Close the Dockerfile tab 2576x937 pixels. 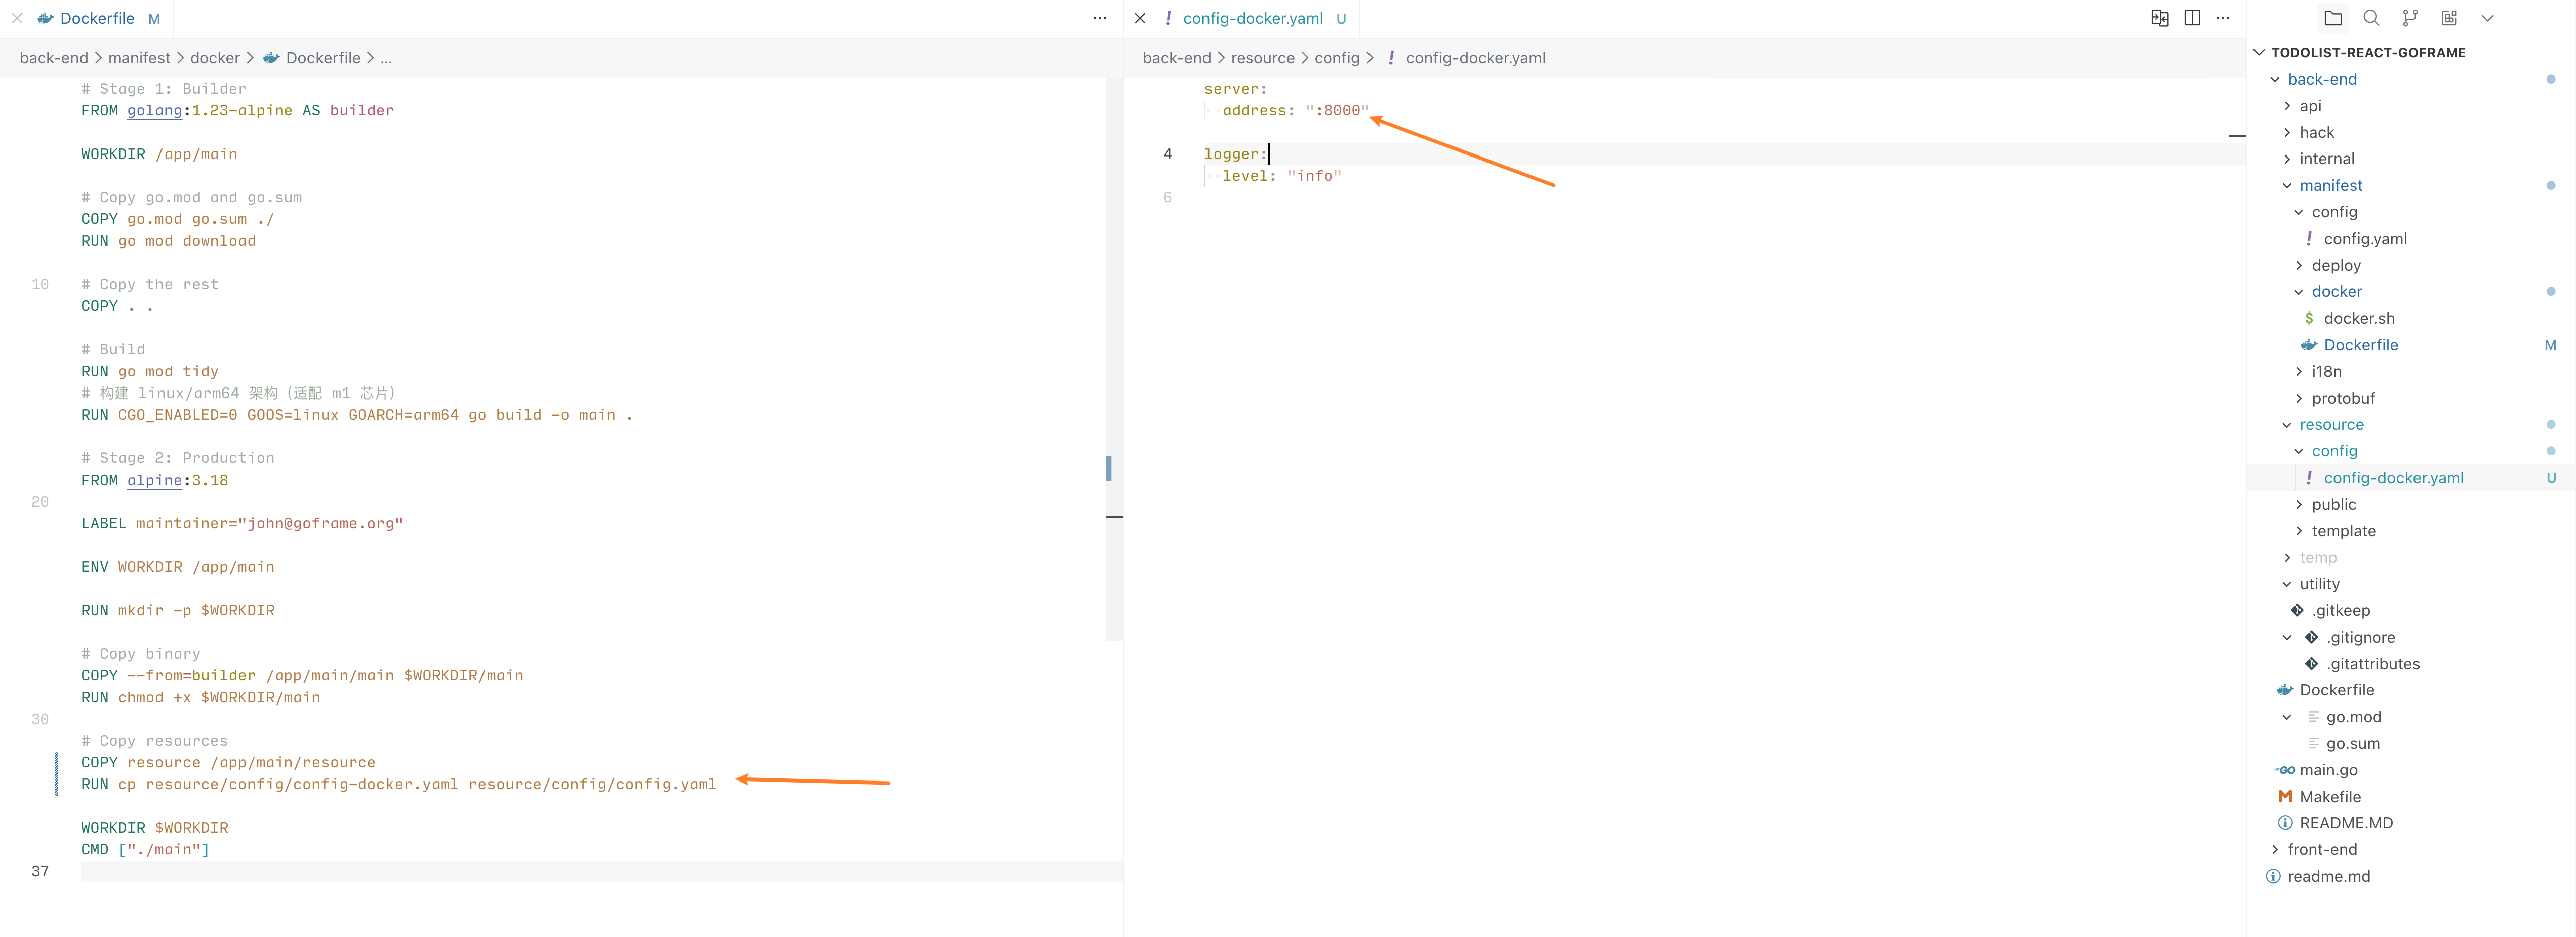pyautogui.click(x=17, y=18)
